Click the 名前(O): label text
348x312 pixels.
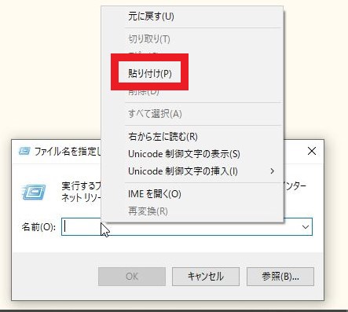click(x=38, y=227)
